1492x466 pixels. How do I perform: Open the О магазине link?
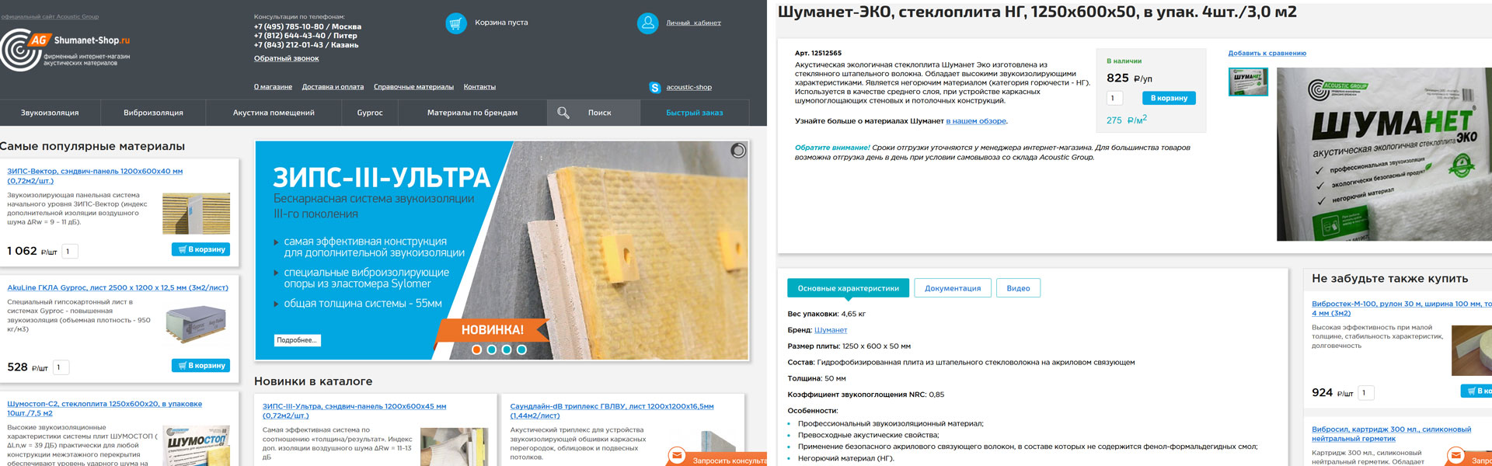(273, 87)
